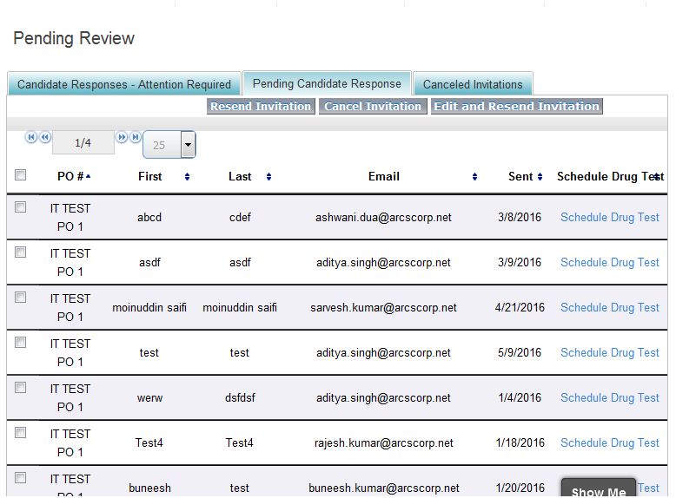Tick checkbox for werw dsfdsf row
696x498 pixels.
click(20, 388)
